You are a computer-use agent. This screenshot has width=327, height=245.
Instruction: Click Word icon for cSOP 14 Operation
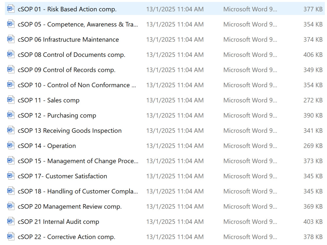11,146
